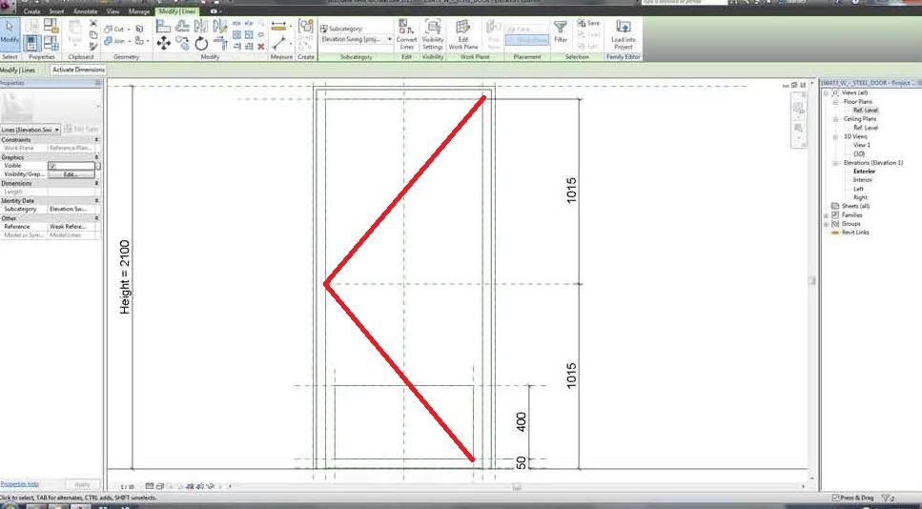Click the Trim/Extend to corner icon
The height and width of the screenshot is (509, 922).
click(220, 43)
